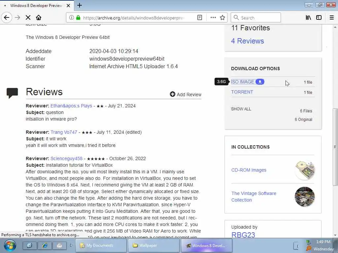Click the DOWNLOAD OPTIONS heading

pyautogui.click(x=255, y=69)
